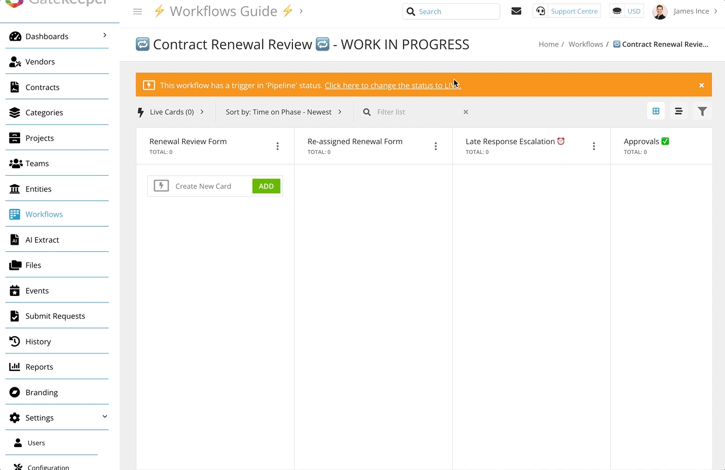Open the USD currency selector
This screenshot has width=725, height=470.
coord(634,11)
